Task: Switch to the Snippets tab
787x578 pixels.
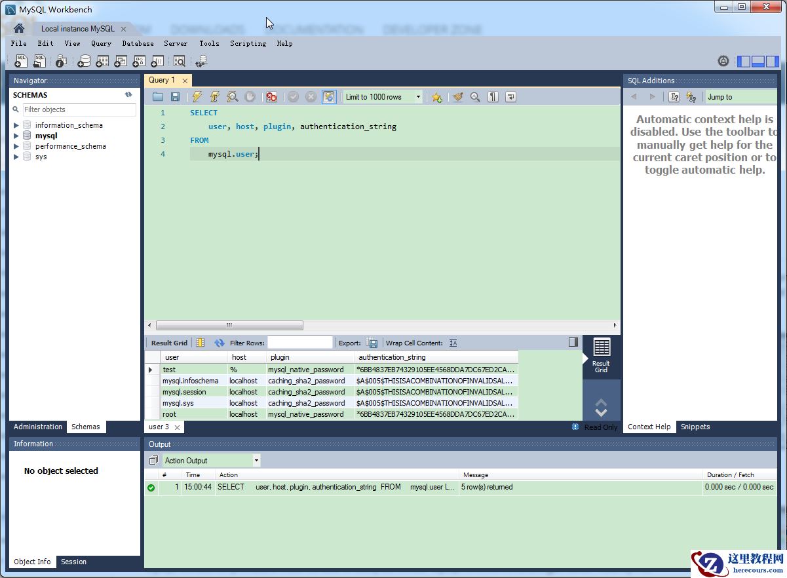Action: click(x=695, y=427)
